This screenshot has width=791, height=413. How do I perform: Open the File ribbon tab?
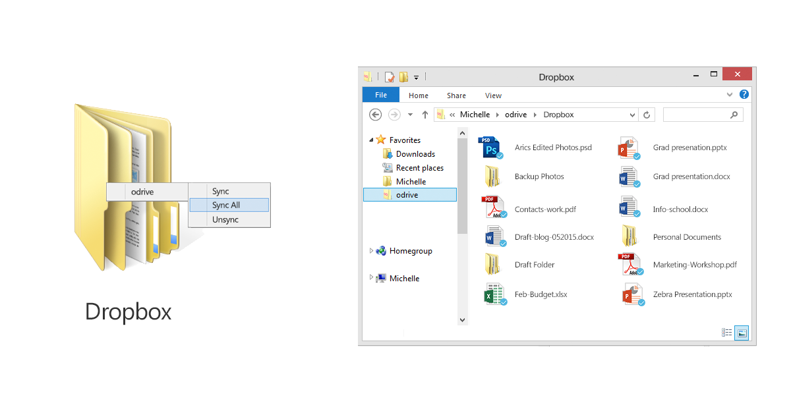click(x=381, y=95)
